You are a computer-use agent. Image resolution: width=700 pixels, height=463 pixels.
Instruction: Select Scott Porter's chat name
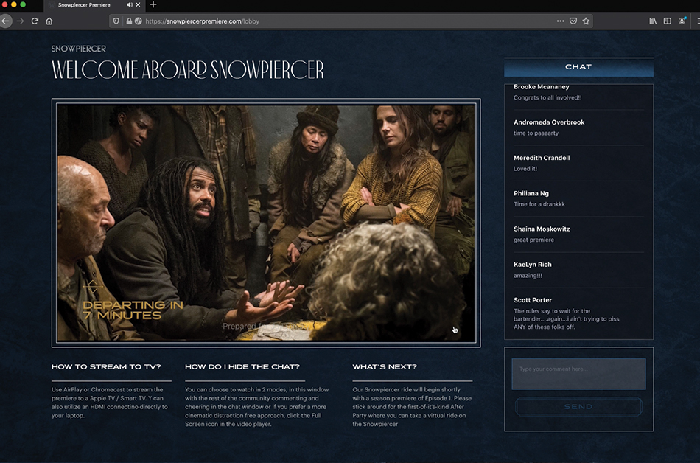(533, 300)
